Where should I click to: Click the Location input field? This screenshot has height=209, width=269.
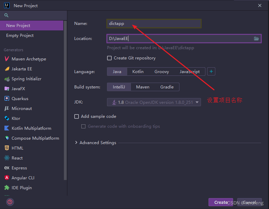(184, 39)
